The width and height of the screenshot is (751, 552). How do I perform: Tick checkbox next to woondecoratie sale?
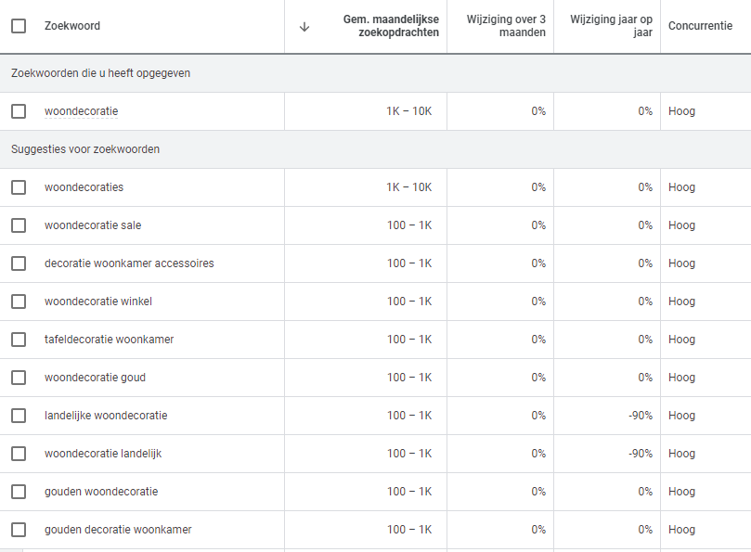[x=19, y=225]
